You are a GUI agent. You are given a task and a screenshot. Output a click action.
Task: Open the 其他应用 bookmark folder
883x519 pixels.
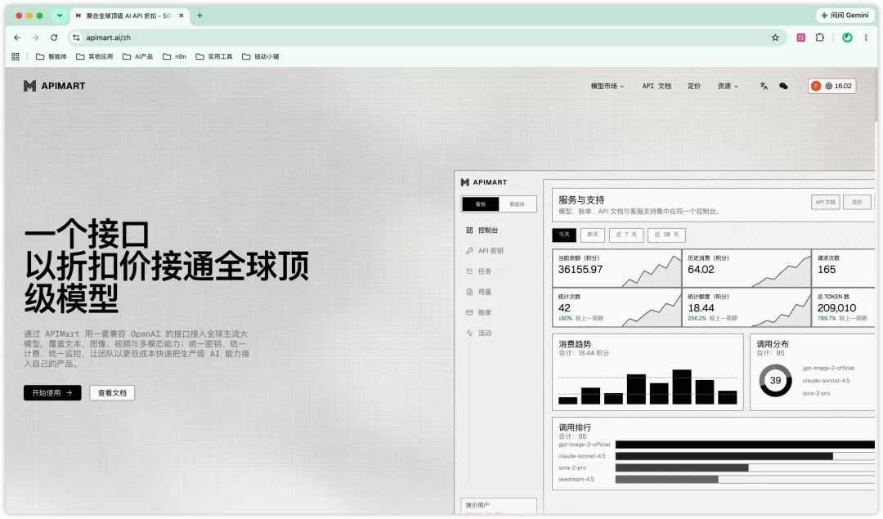coord(95,56)
